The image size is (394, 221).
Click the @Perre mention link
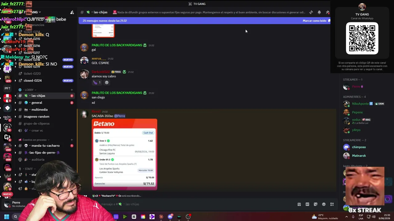tap(120, 116)
